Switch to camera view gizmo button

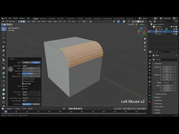point(145,46)
